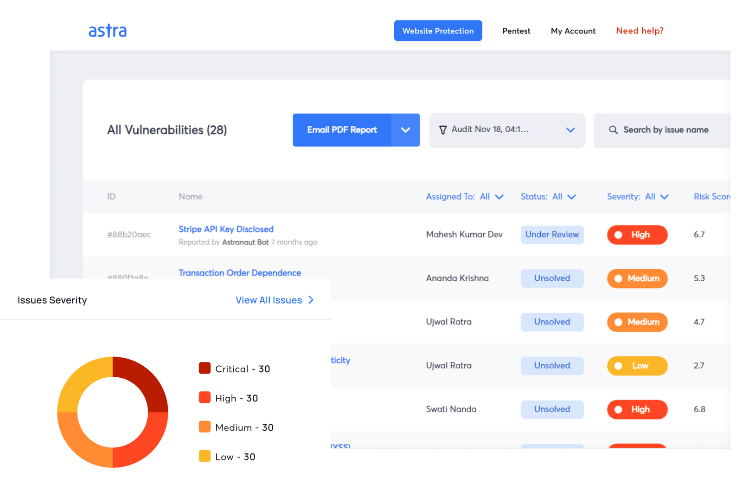Click the Critical red legend swatch
The height and width of the screenshot is (504, 742).
click(205, 368)
